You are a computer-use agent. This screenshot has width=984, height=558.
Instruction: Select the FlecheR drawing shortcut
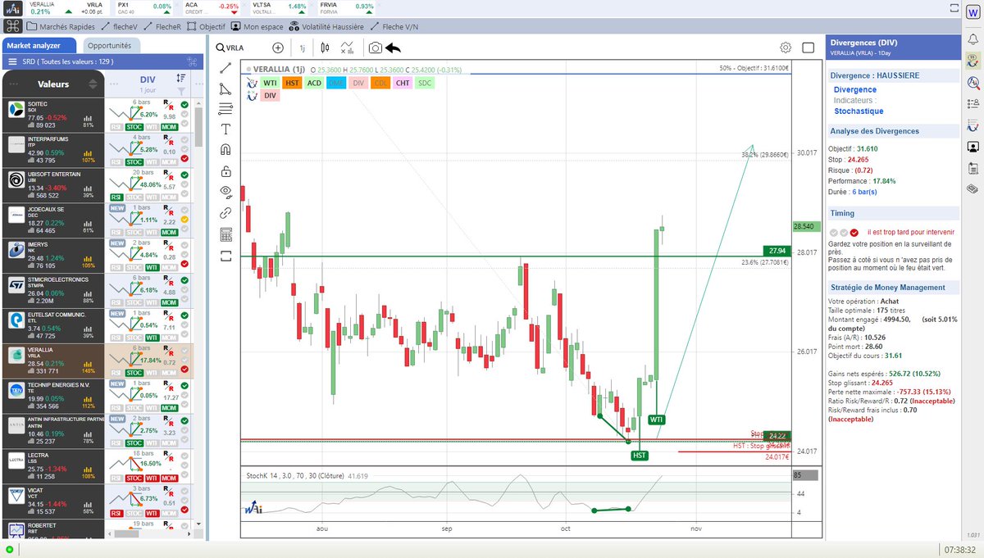[162, 27]
